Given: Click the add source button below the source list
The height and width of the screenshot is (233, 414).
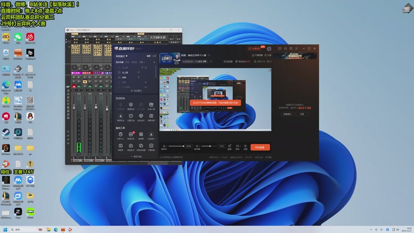Looking at the screenshot, I should [136, 91].
